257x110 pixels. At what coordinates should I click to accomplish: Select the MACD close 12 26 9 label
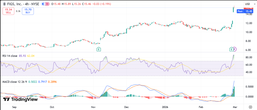14,82
